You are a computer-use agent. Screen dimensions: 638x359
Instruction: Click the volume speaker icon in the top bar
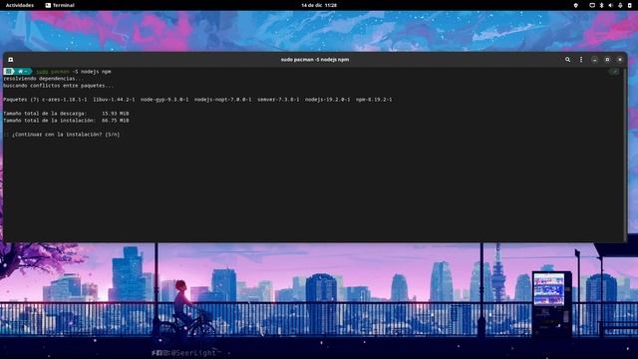coord(610,5)
